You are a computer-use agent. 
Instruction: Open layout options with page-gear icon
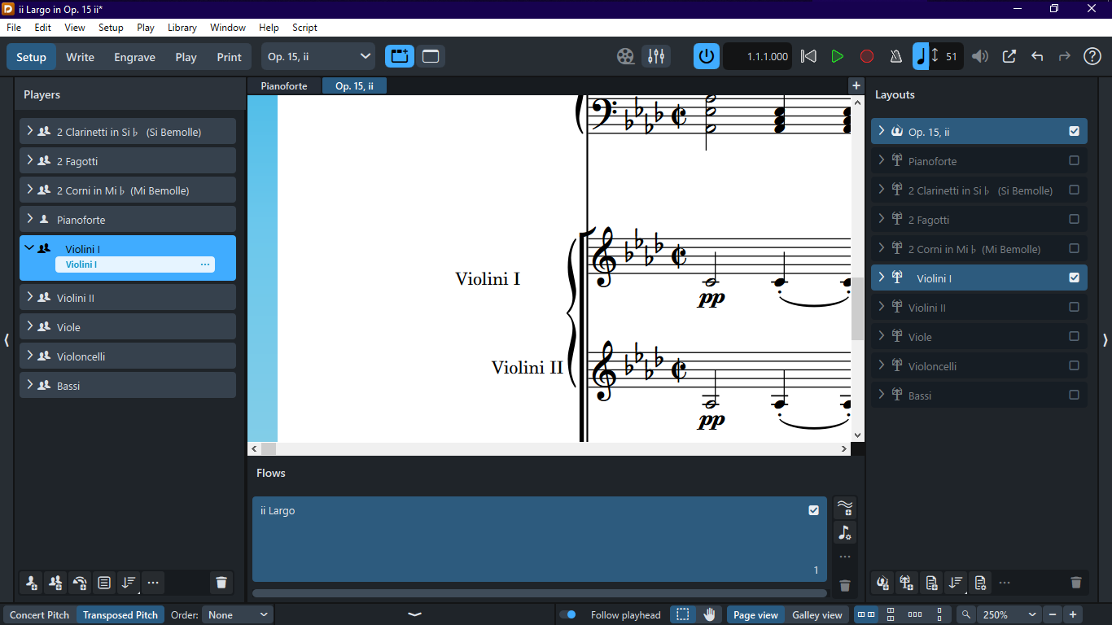point(980,582)
